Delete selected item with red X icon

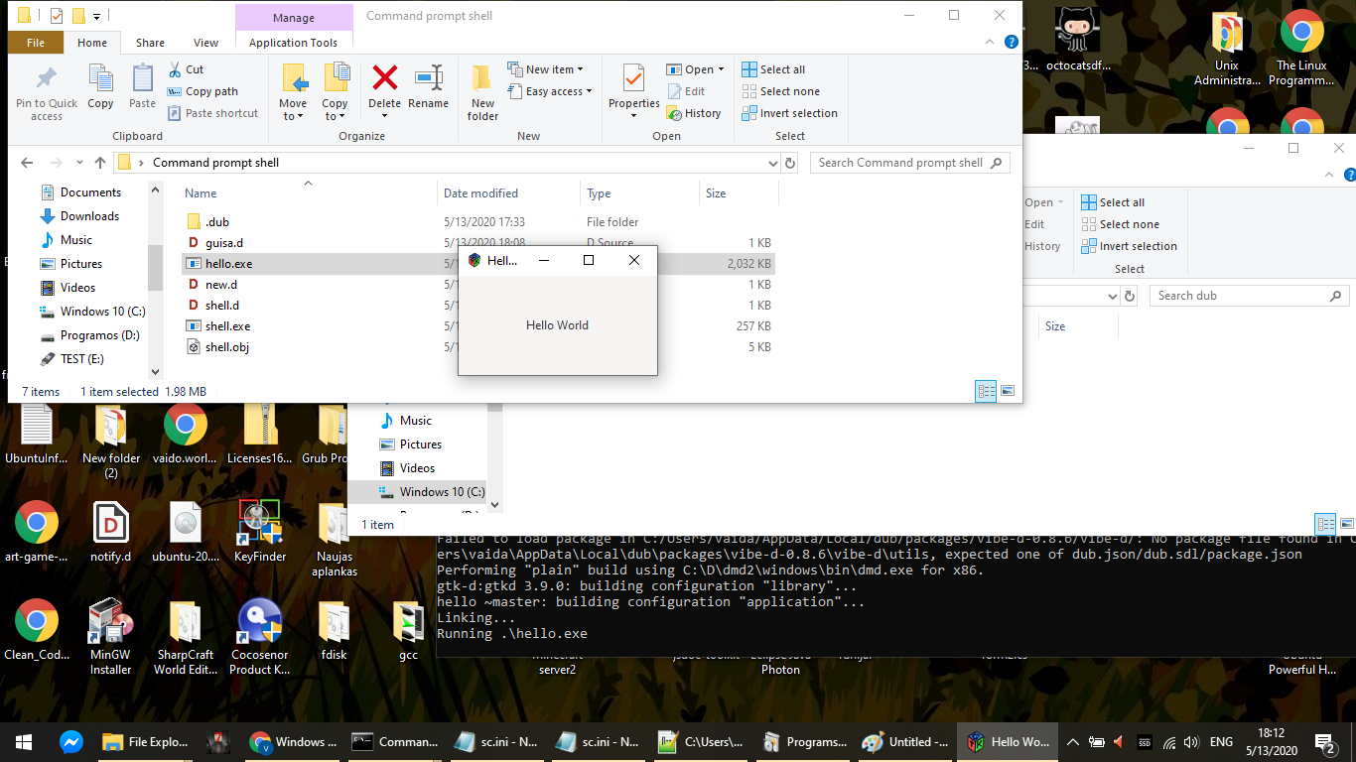point(384,87)
